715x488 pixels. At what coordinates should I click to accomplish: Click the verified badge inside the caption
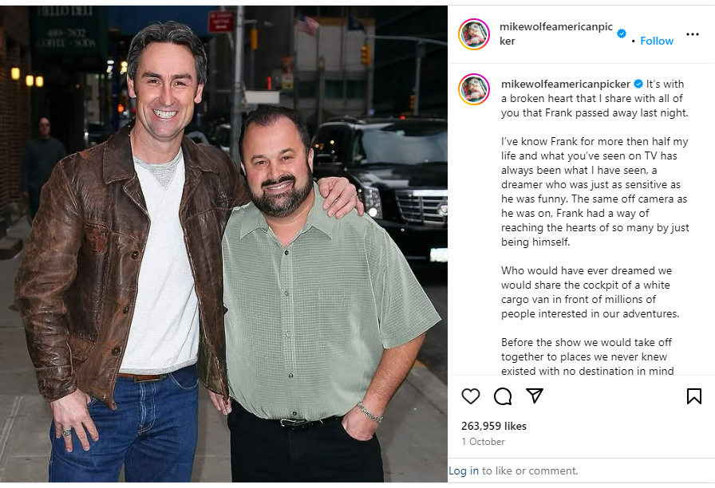tap(638, 84)
